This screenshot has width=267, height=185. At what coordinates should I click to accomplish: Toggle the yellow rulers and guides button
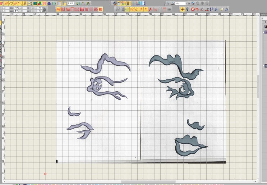point(64,3)
